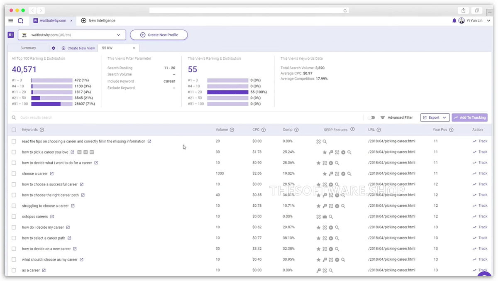The image size is (498, 281).
Task: Click the browser reload icon in address bar
Action: [x=345, y=10]
